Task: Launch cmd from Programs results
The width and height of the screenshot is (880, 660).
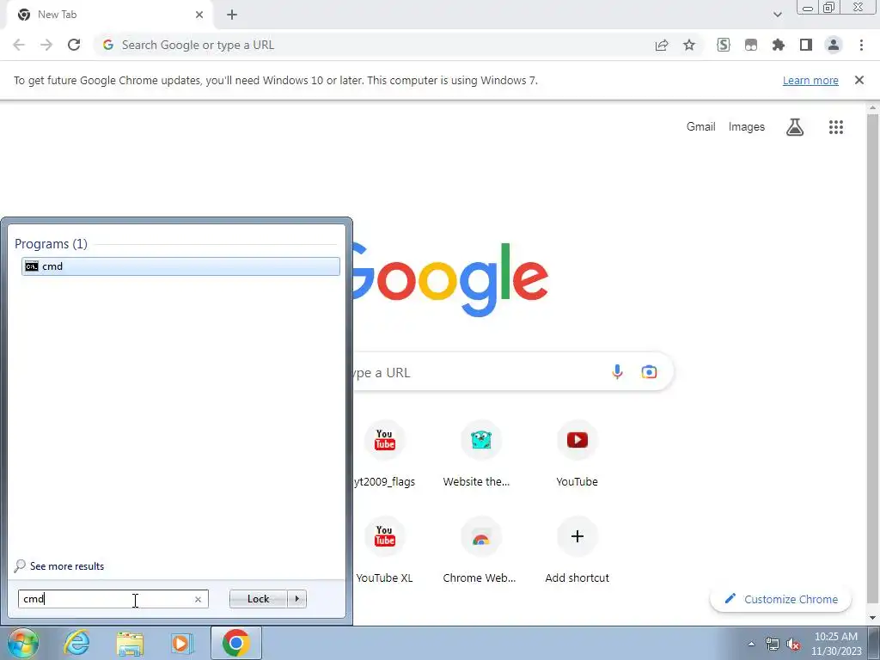Action: tap(180, 266)
